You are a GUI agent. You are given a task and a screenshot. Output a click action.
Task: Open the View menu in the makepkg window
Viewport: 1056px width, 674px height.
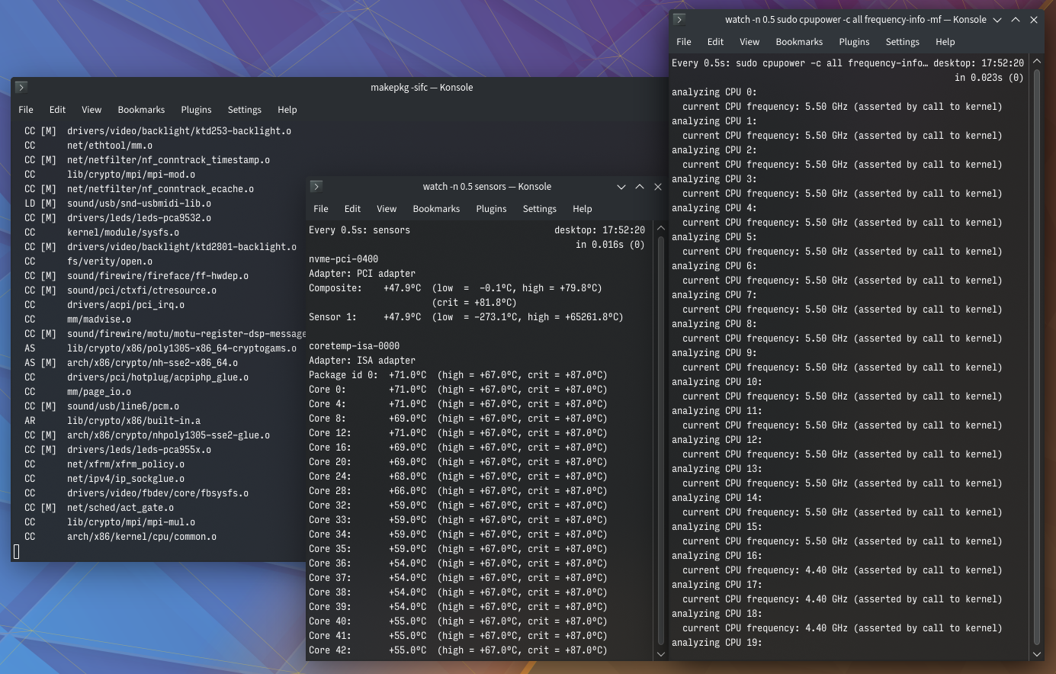point(91,110)
